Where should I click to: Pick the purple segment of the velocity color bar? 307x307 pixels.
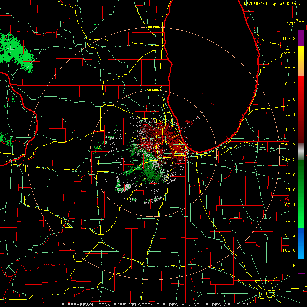pyautogui.click(x=301, y=38)
